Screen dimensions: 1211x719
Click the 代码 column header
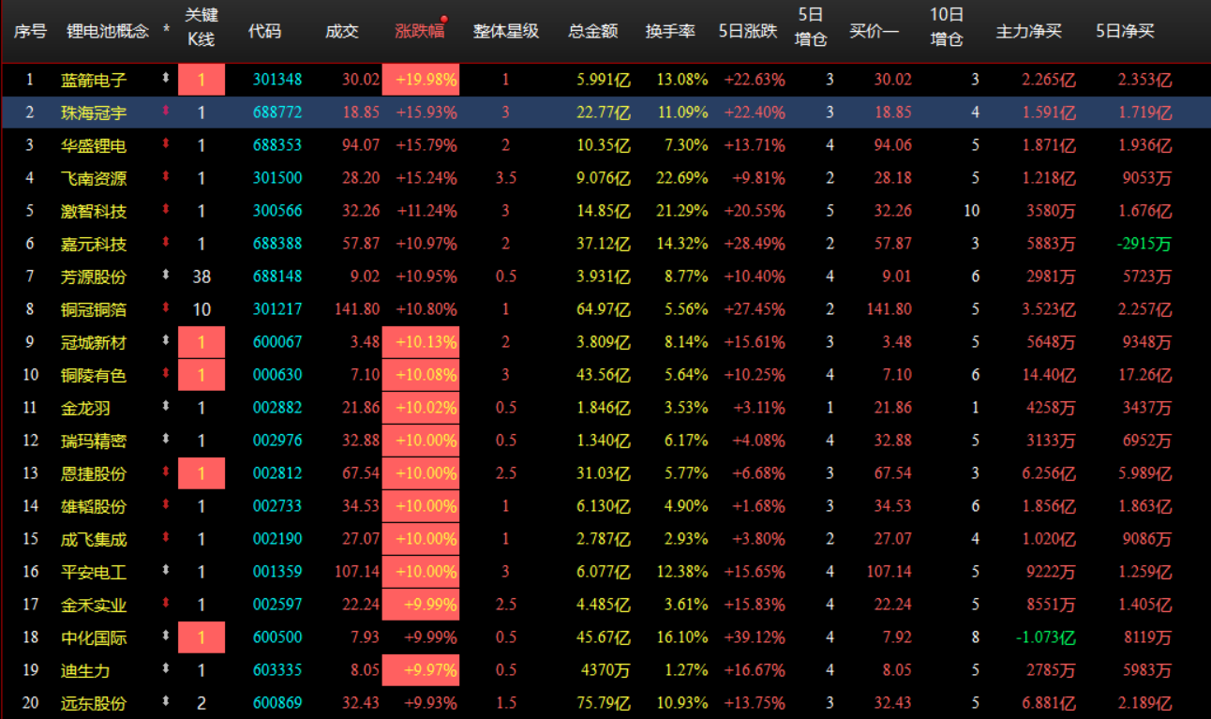coord(264,31)
